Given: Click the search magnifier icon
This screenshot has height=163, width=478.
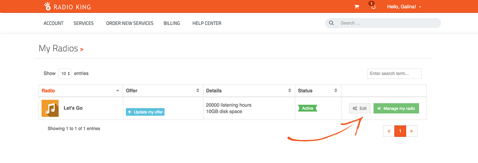Looking at the screenshot, I should point(331,23).
